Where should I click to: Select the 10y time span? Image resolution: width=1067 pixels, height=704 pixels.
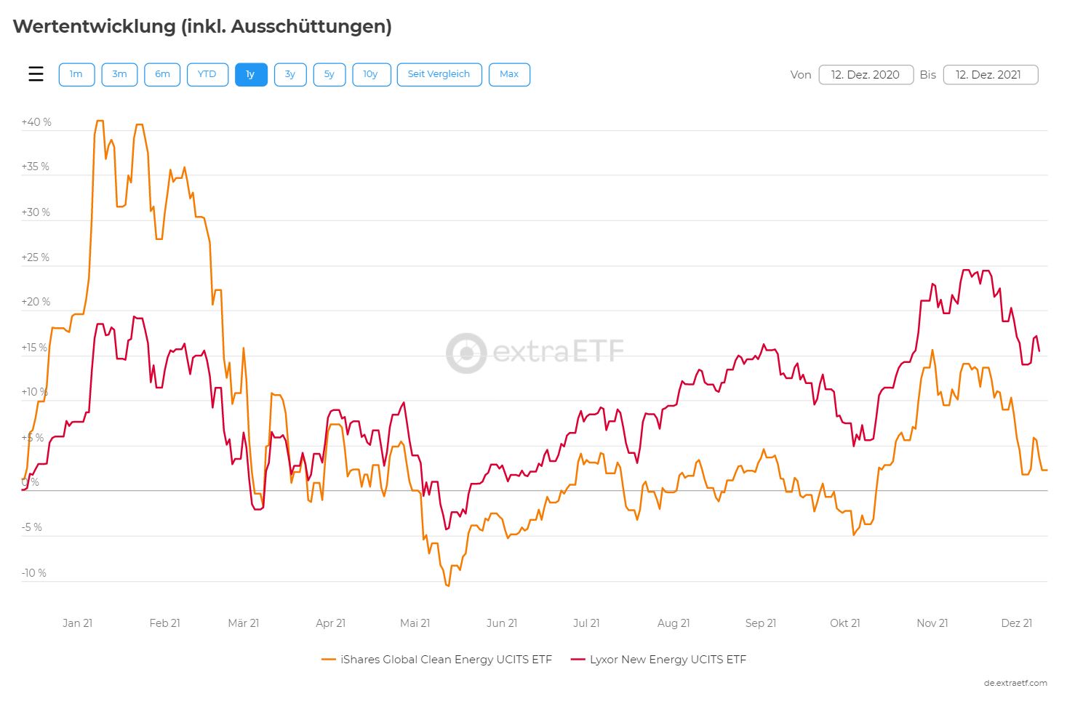[371, 74]
